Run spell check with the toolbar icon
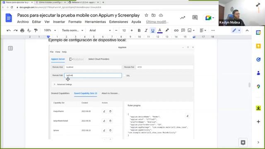Viewport: 265px width, 149px height. pos(29,31)
